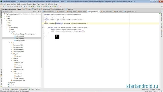Switch to the pref_head.xml tab

(x=106, y=11)
